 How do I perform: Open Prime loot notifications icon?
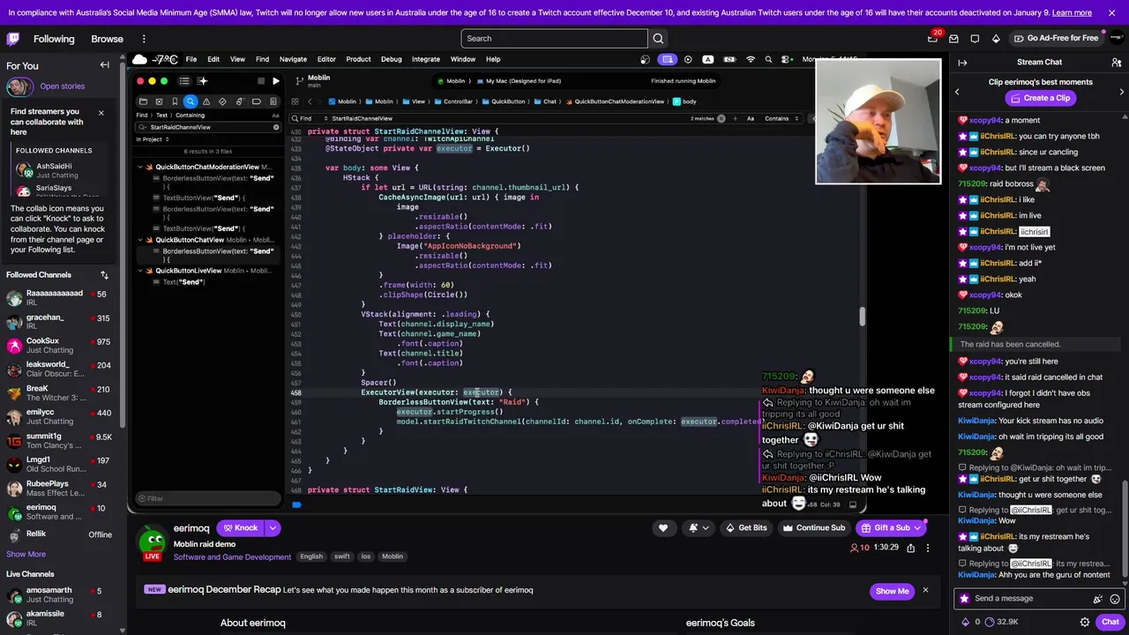pos(932,39)
